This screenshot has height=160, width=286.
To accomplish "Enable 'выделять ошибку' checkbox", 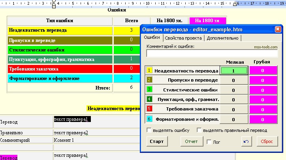I will tap(149, 130).
